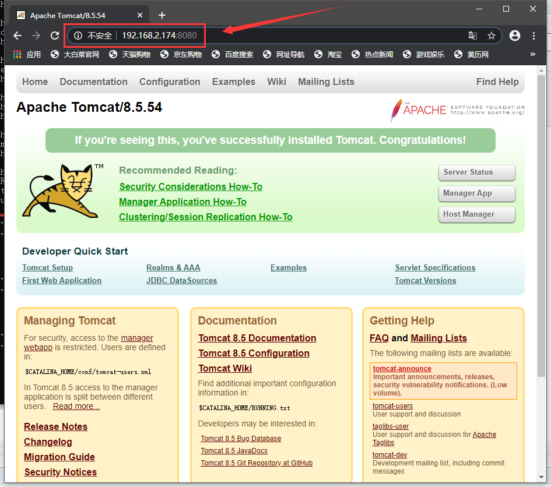Open 游戏娱乐 bookmark

click(x=423, y=54)
